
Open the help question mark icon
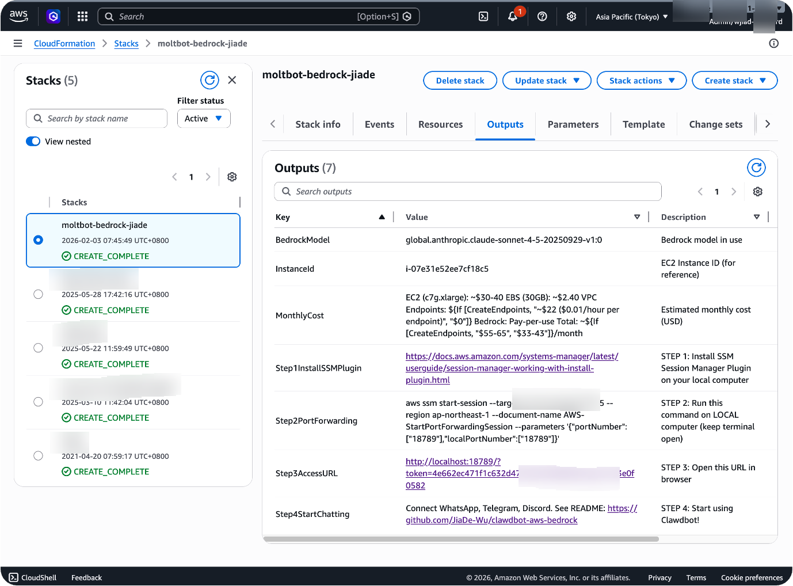point(542,17)
